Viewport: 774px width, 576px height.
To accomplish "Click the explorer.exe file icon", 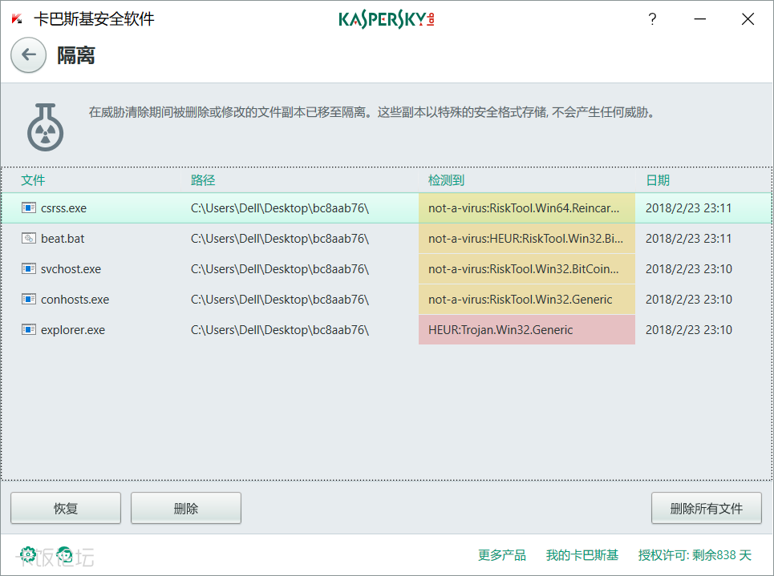I will click(x=30, y=330).
